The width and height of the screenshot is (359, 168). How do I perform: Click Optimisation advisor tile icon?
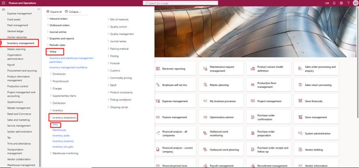tap(205, 117)
